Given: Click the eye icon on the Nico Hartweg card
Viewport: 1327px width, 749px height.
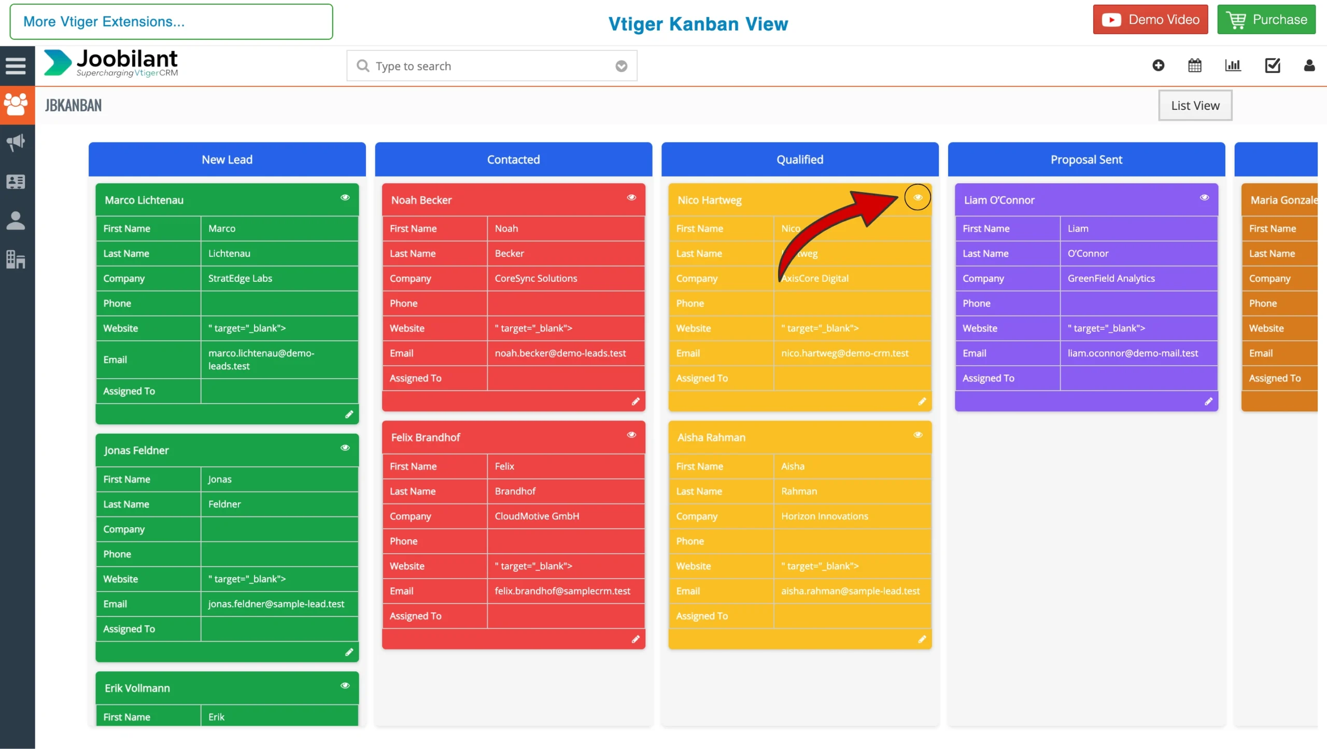Looking at the screenshot, I should pos(917,197).
